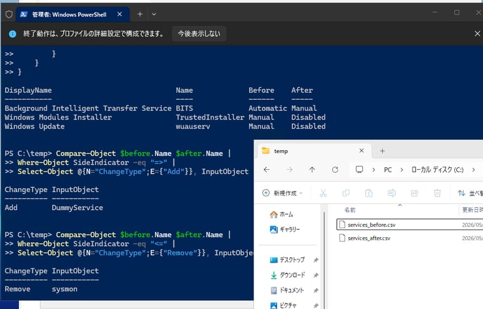Click the 今後表示しない button
Screen dimensions: 483x309
click(x=199, y=34)
